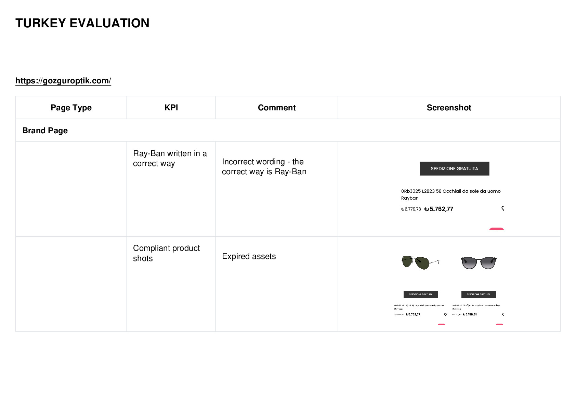Image resolution: width=576 pixels, height=407 pixels.
Task: Click the Rayban brand name text
Action: (x=410, y=198)
